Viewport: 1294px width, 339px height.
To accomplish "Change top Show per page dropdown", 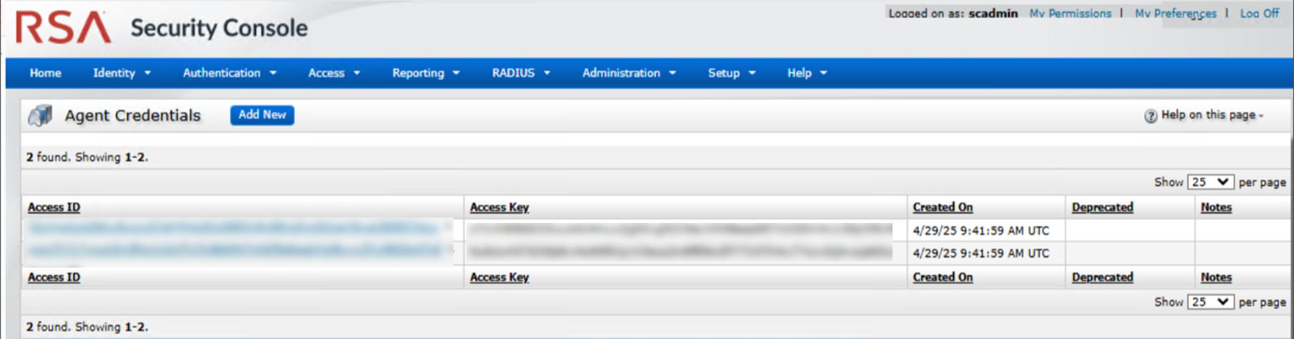I will click(1210, 182).
